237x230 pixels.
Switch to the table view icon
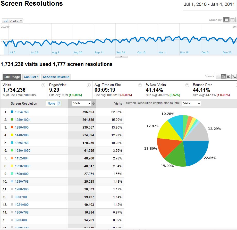[x=218, y=76]
